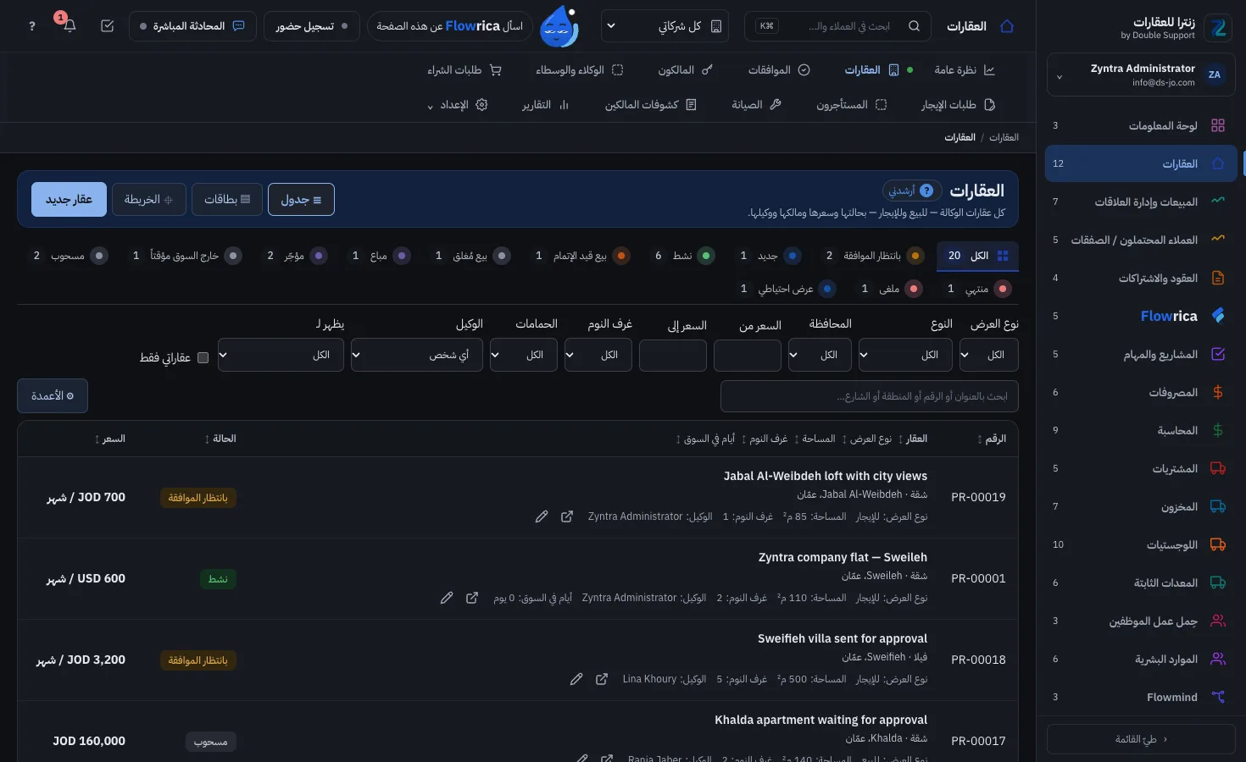Filter by 'بيع قيد الإتمام' status chip
The width and height of the screenshot is (1246, 762).
[581, 256]
